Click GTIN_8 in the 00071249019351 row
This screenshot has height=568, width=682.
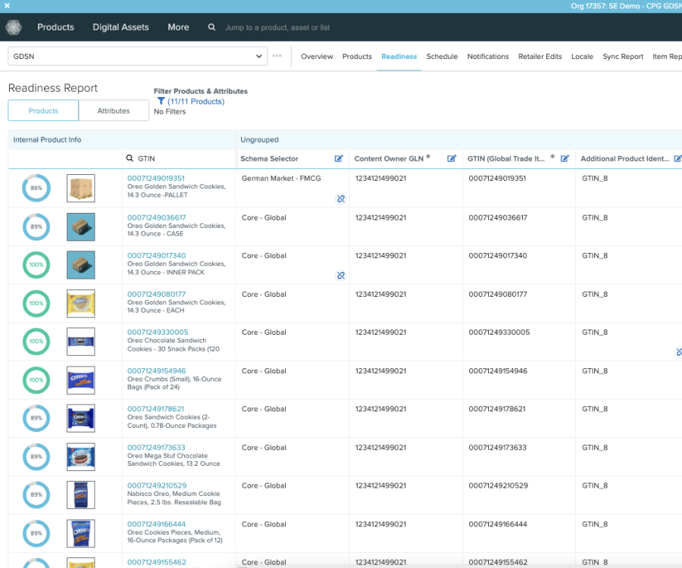pos(595,178)
